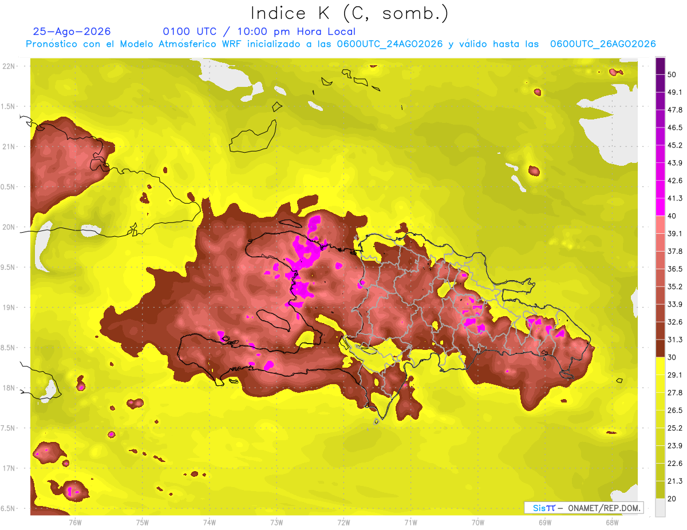Click the color scale label "26.5"

[675, 411]
